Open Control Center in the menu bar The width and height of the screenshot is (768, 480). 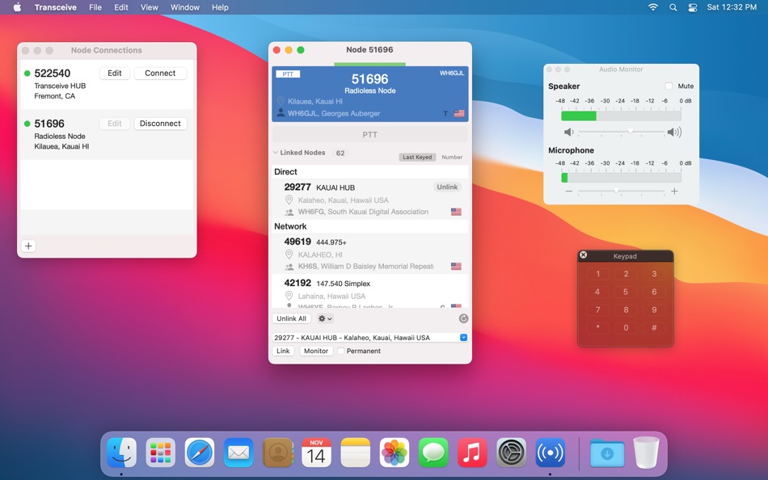pyautogui.click(x=693, y=7)
